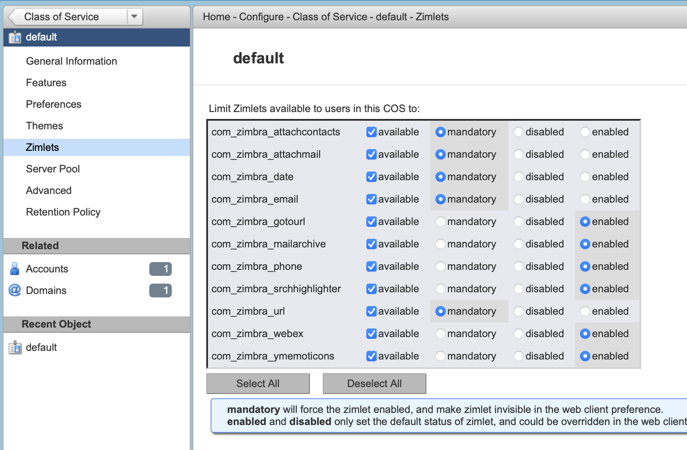
Task: Open the Server Pool section
Action: point(53,169)
